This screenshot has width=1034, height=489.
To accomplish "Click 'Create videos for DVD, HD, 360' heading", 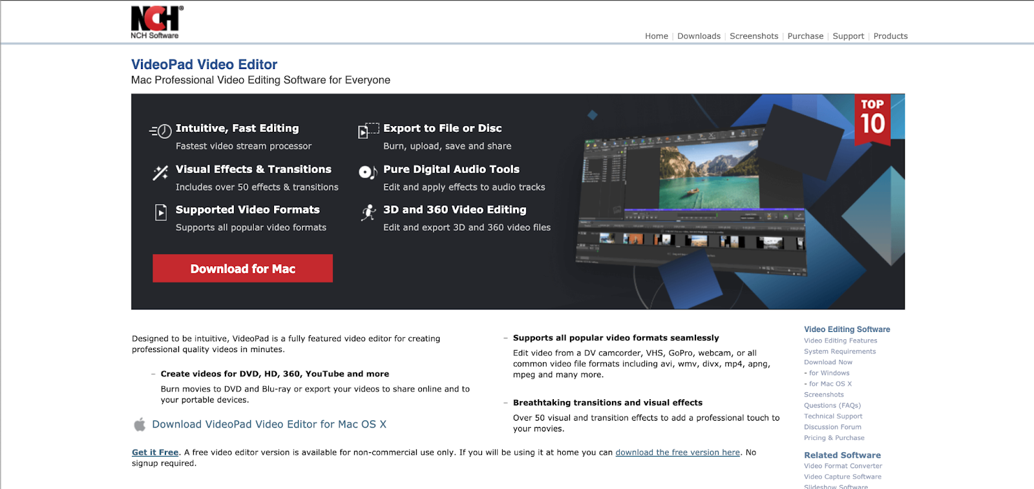I will [275, 374].
